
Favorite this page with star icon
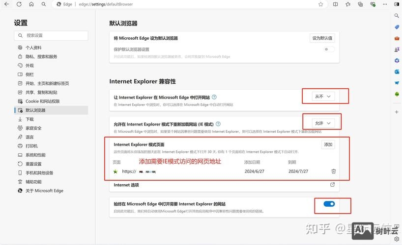click(321, 4)
